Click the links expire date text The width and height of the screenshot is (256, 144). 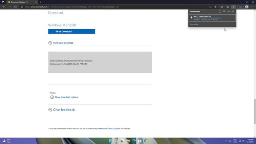tap(68, 64)
